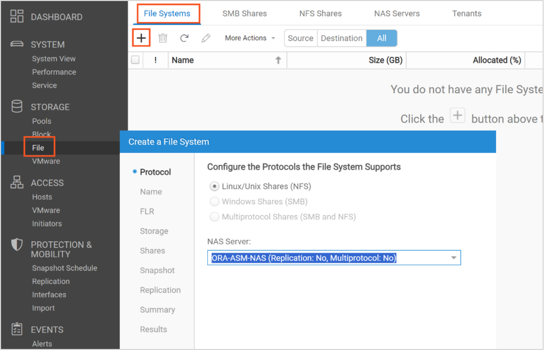Go to the Replication wizard step

tap(160, 290)
